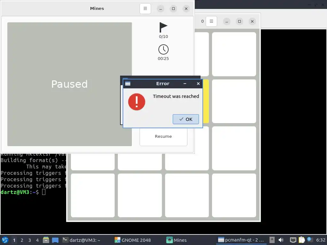This screenshot has height=245, width=327.
Task: Click the flag counter icon in Mines
Action: [x=163, y=27]
